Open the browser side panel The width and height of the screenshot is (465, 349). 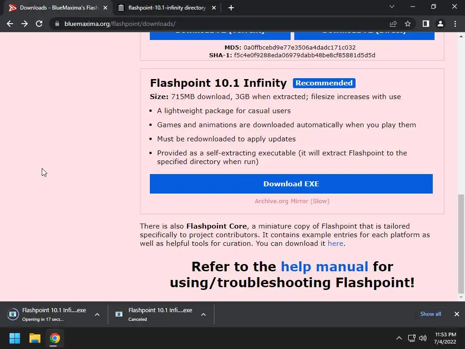pyautogui.click(x=426, y=24)
